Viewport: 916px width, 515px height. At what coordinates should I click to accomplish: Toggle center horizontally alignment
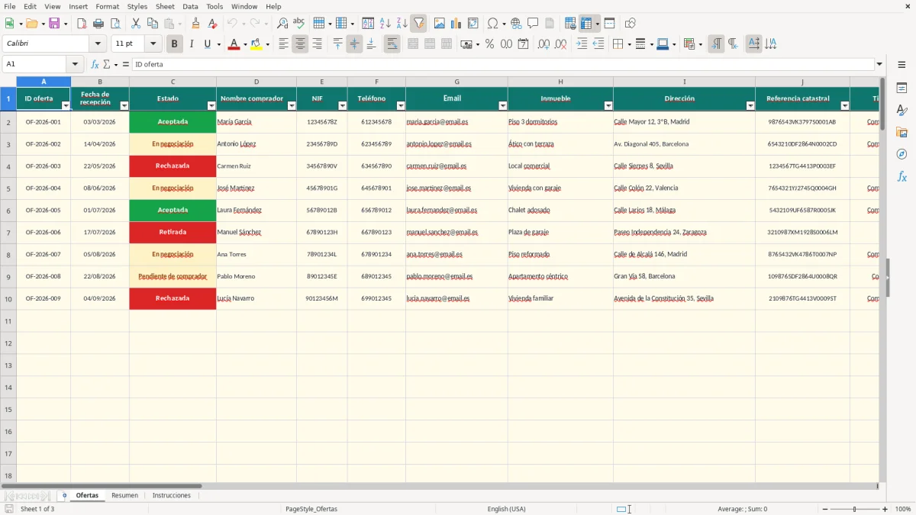pos(300,44)
